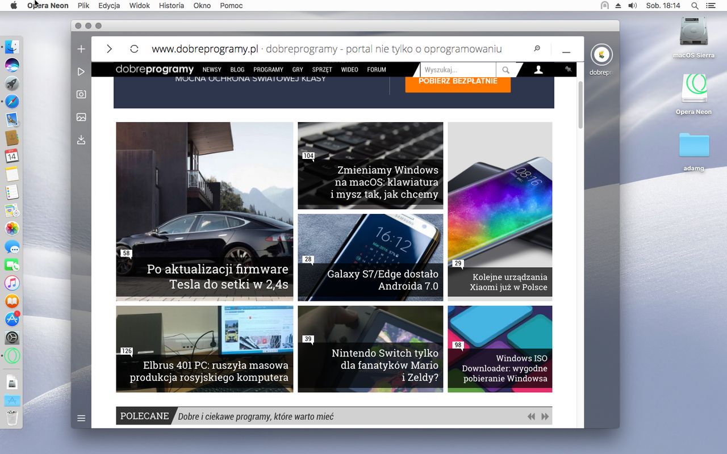
Task: Click the forward navigation arrow in the toolbar
Action: click(x=109, y=48)
